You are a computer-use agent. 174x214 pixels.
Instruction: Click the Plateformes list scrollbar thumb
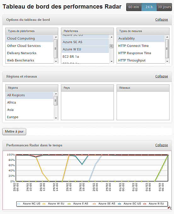click(111, 46)
